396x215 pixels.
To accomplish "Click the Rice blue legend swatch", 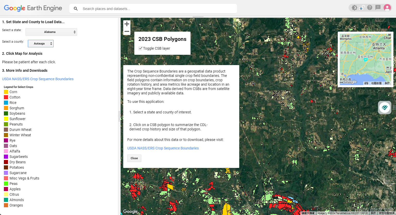I will pyautogui.click(x=6, y=103).
